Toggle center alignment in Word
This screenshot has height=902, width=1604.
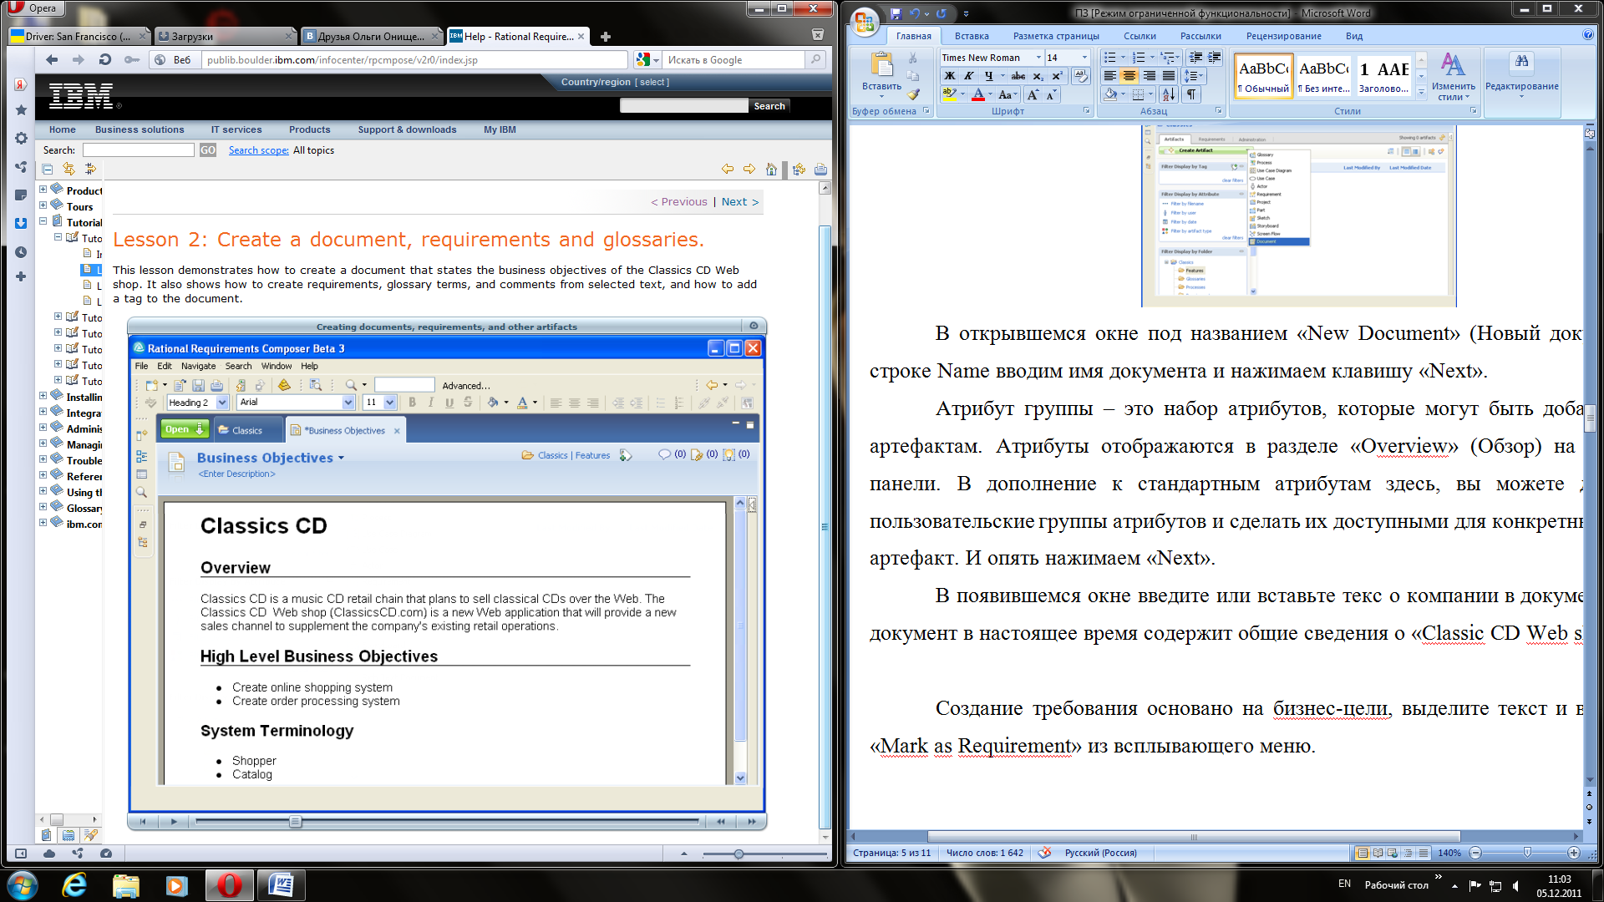1129,76
